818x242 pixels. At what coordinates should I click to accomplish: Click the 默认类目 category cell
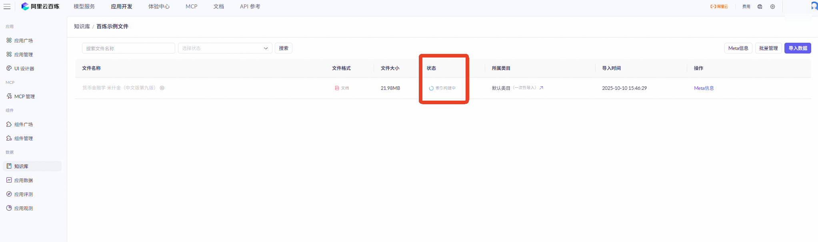coord(501,88)
